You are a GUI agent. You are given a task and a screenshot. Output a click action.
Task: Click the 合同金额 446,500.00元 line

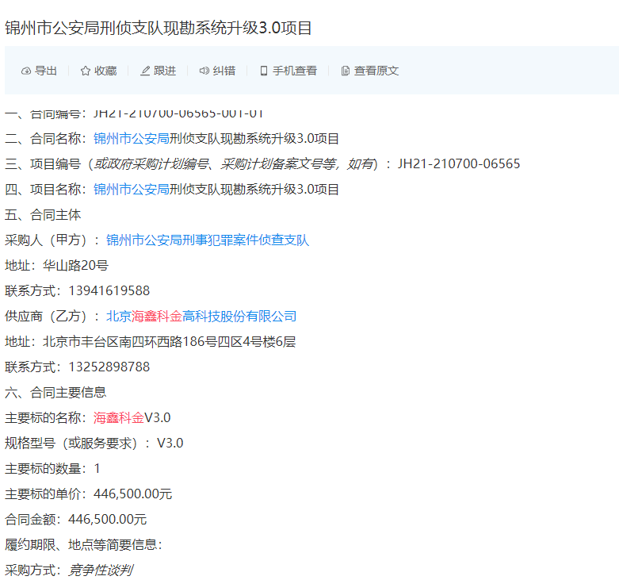[x=76, y=520]
